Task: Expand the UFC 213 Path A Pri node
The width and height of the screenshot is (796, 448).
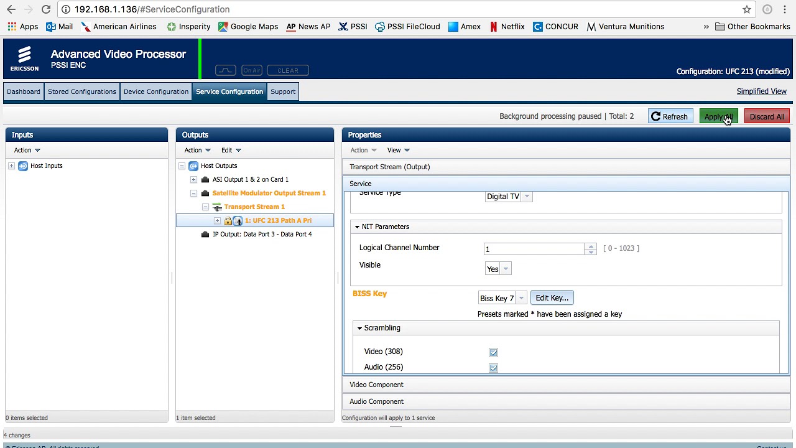Action: 217,221
